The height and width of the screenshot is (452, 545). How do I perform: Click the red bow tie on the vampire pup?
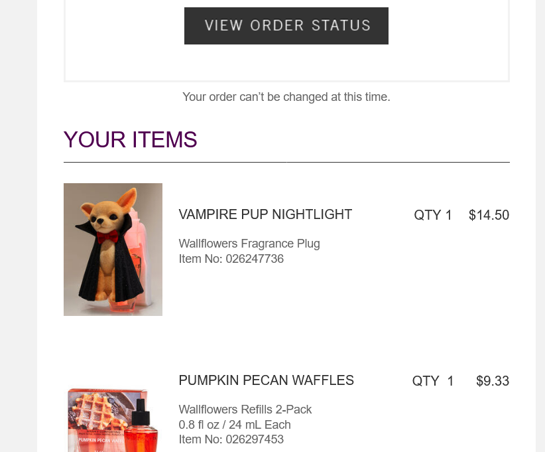pyautogui.click(x=107, y=236)
